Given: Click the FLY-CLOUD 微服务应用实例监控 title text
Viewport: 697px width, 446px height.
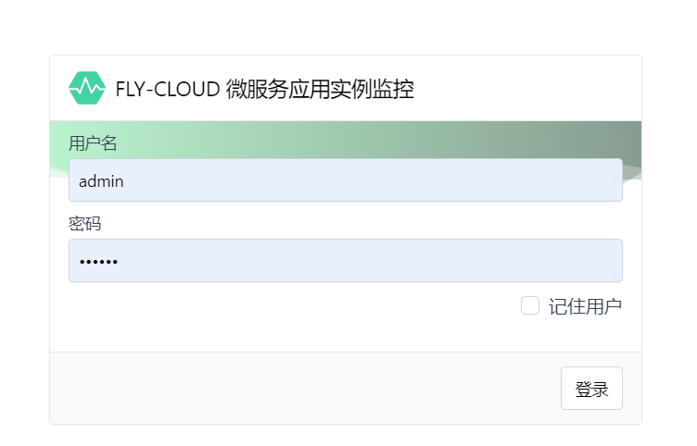Looking at the screenshot, I should click(264, 89).
